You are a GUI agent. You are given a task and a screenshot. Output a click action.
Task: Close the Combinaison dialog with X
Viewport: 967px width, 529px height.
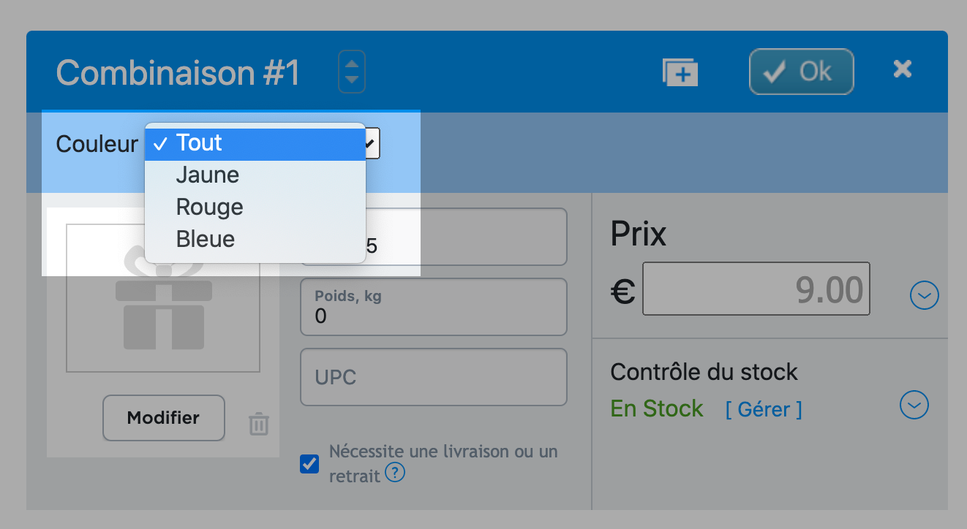[903, 69]
